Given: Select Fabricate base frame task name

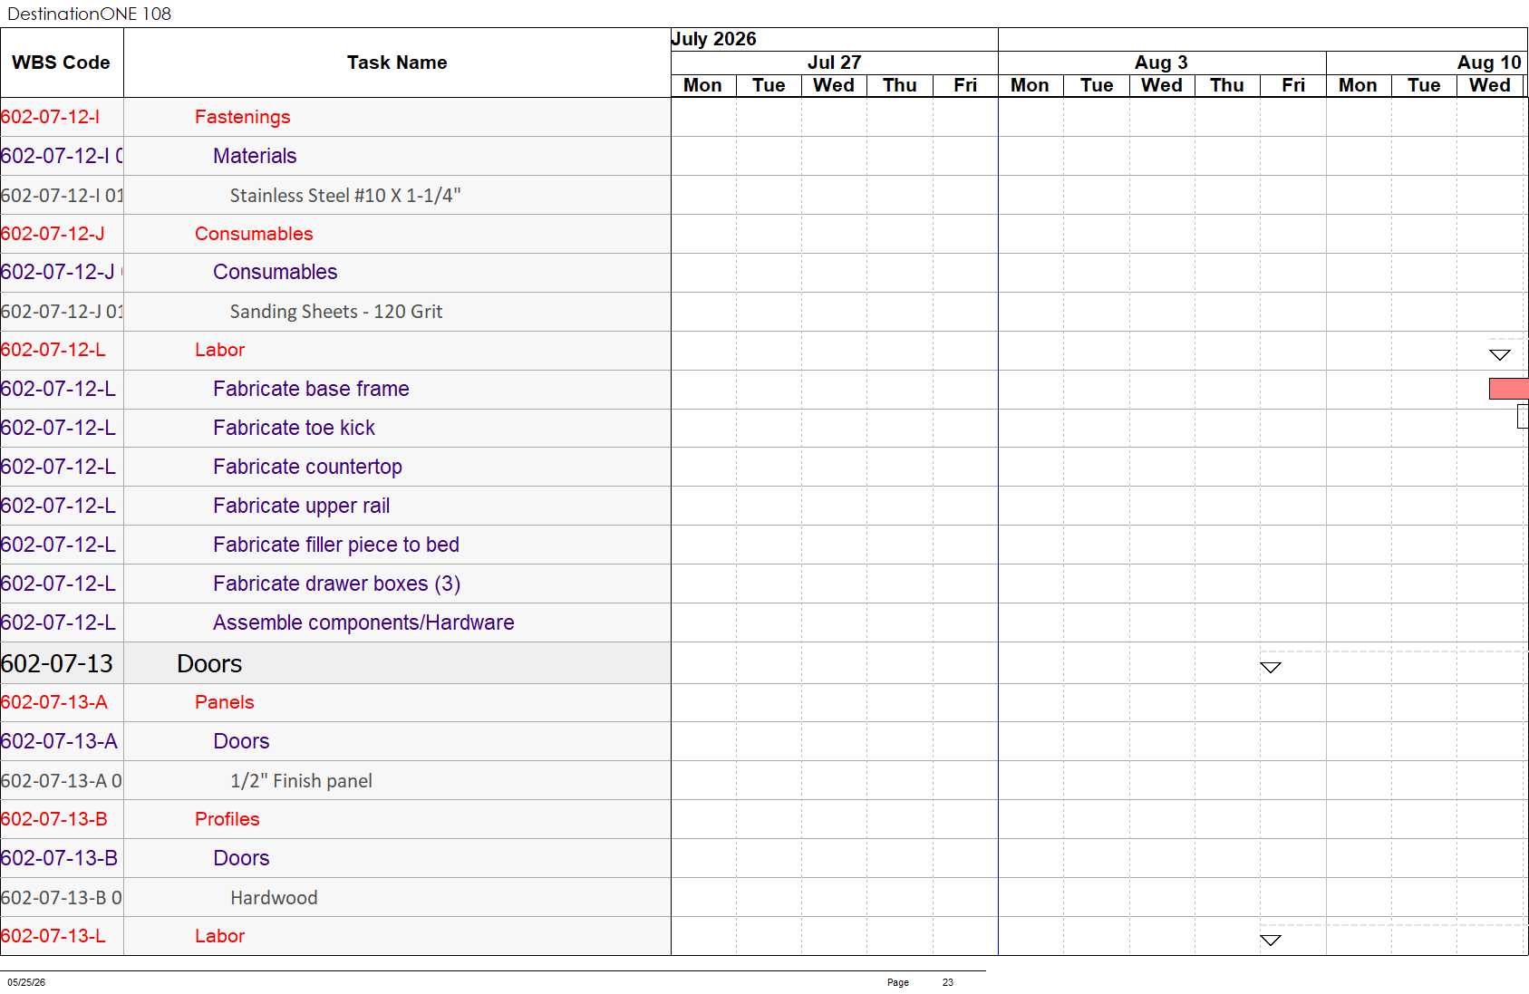Looking at the screenshot, I should 311,389.
